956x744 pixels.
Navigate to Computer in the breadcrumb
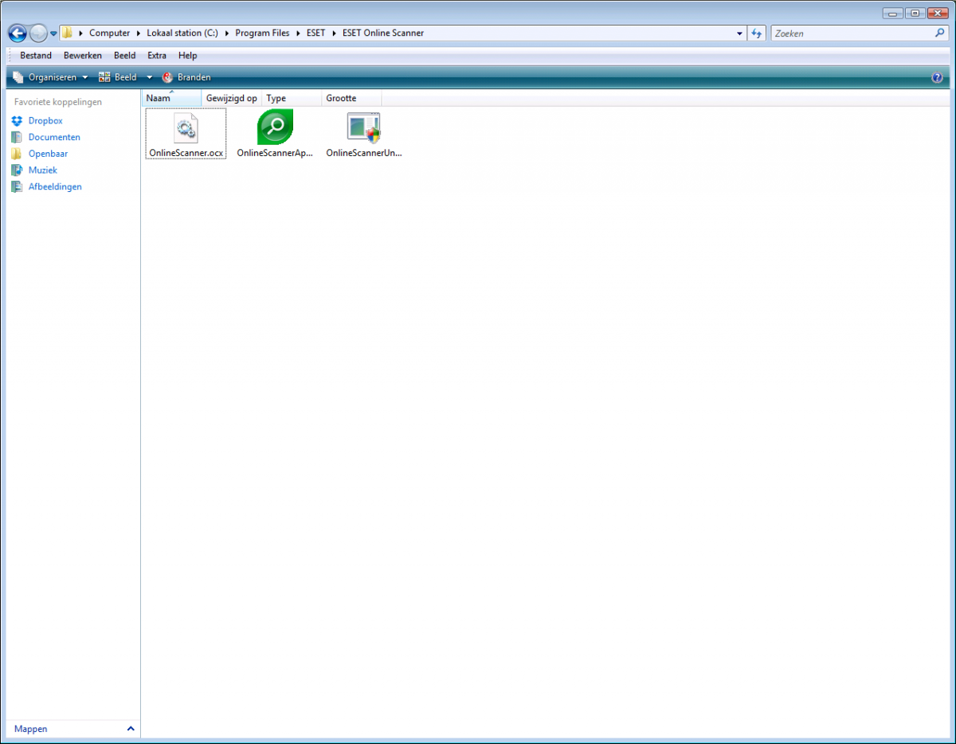pos(109,33)
